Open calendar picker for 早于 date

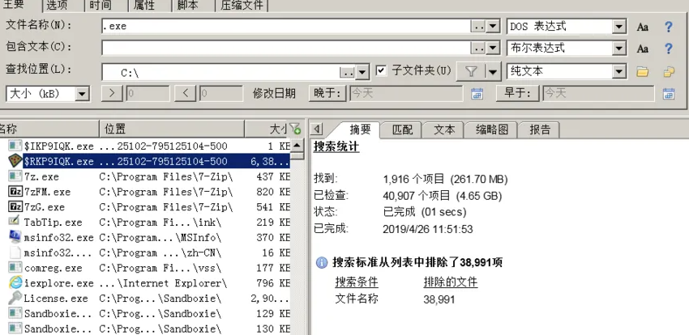click(x=669, y=93)
